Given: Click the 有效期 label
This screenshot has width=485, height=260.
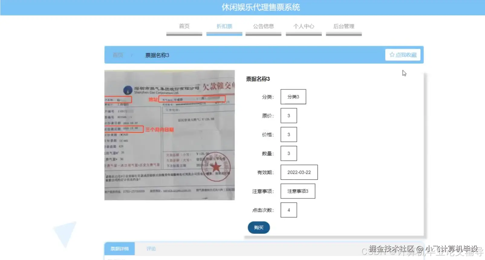Looking at the screenshot, I should pos(265,172).
